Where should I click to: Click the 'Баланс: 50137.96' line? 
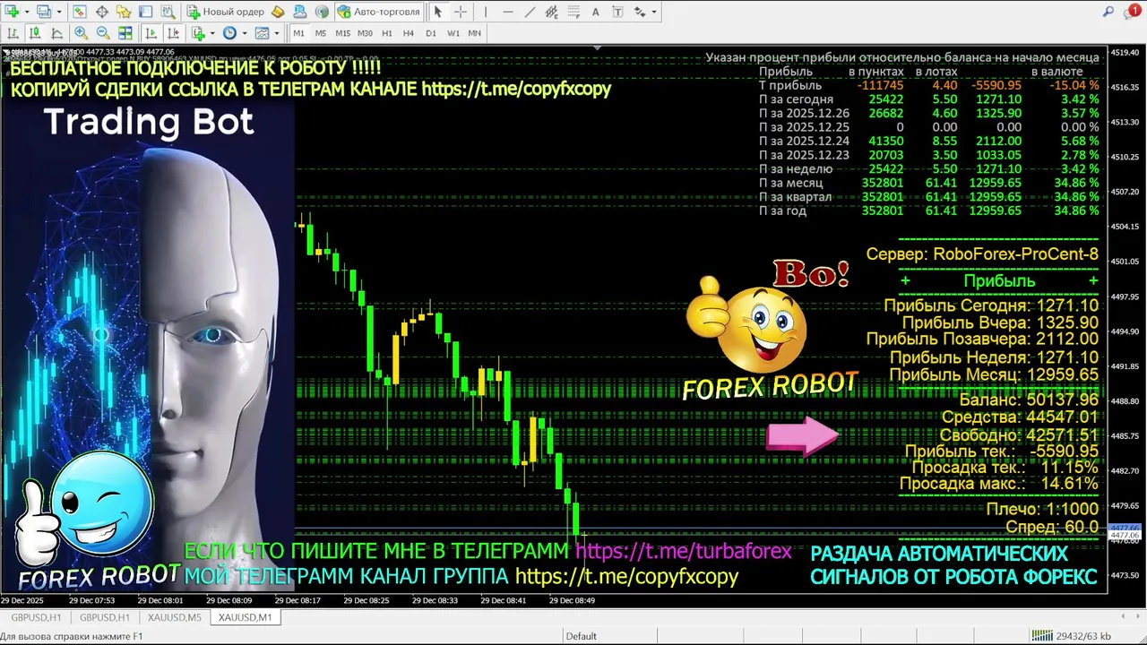point(1029,400)
